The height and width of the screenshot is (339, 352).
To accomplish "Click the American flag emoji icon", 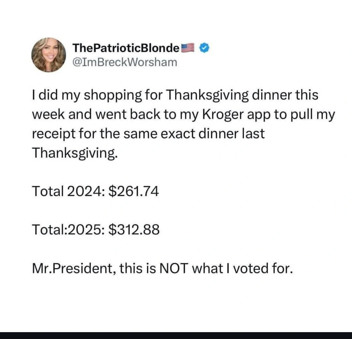I will pyautogui.click(x=187, y=48).
